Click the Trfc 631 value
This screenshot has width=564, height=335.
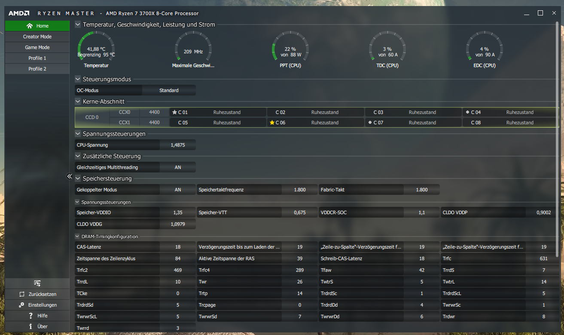[x=544, y=258]
